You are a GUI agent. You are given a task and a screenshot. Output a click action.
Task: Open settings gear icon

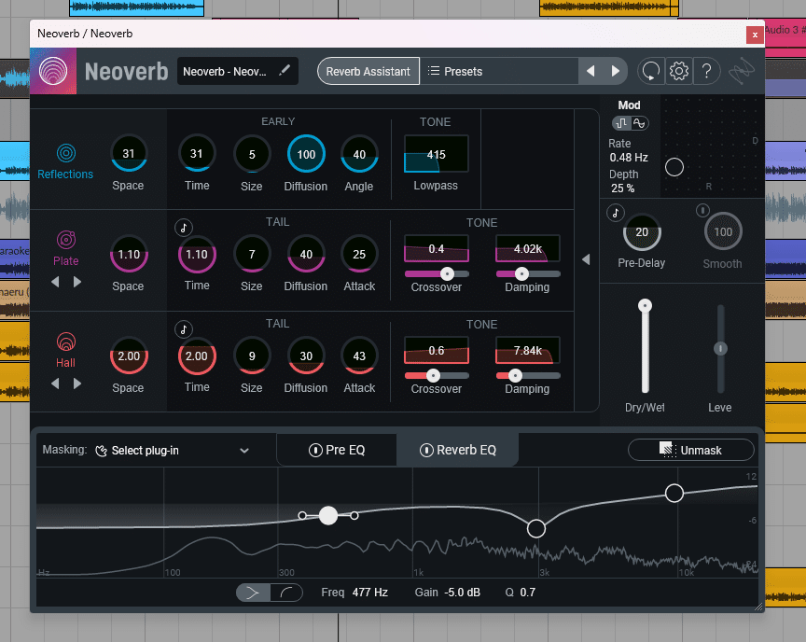[678, 71]
